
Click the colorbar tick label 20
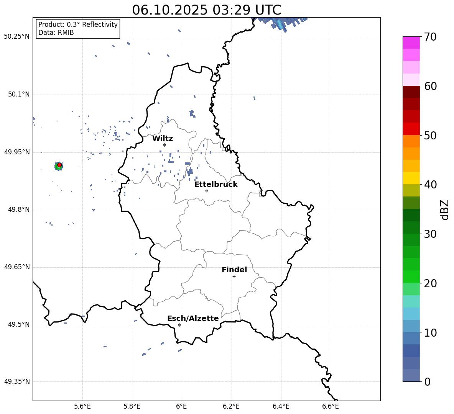click(430, 283)
